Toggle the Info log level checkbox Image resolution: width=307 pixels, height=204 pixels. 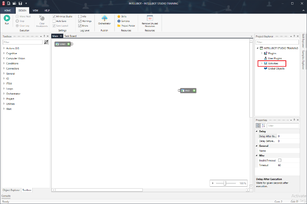pyautogui.click(x=80, y=17)
